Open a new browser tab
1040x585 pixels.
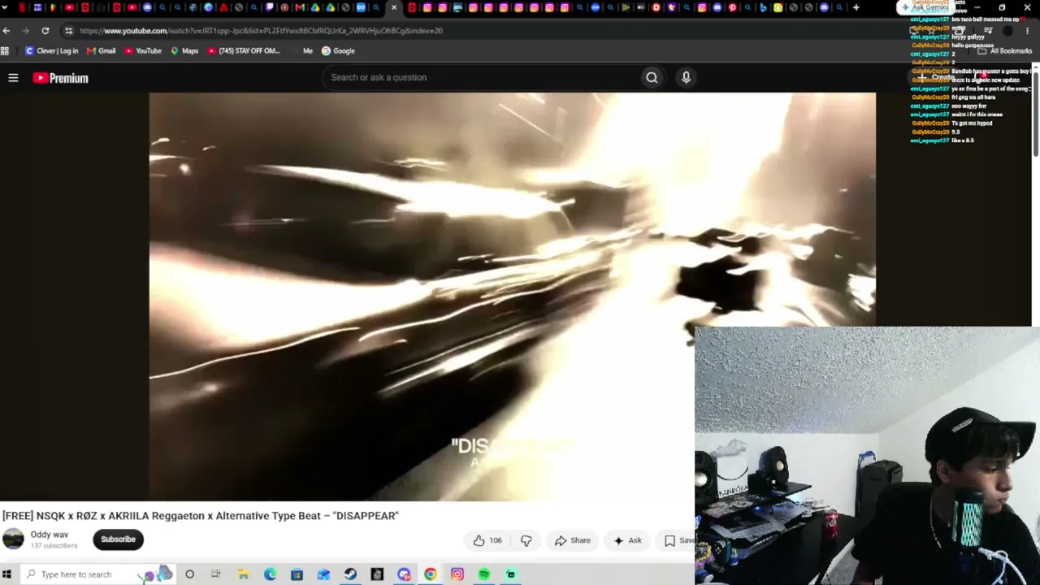click(x=856, y=7)
